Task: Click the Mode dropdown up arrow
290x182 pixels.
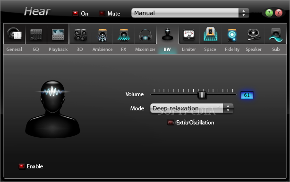Action: [x=228, y=106]
